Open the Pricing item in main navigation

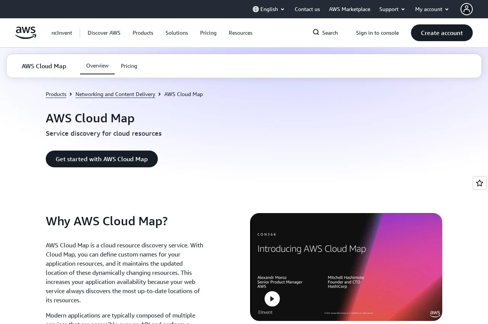[x=208, y=33]
